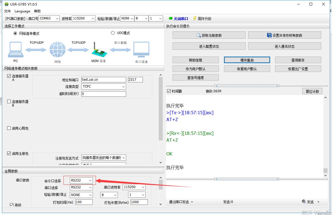Click the 设置并保存所有参数 save icon
Viewport: 332px width, 215px height.
click(269, 35)
